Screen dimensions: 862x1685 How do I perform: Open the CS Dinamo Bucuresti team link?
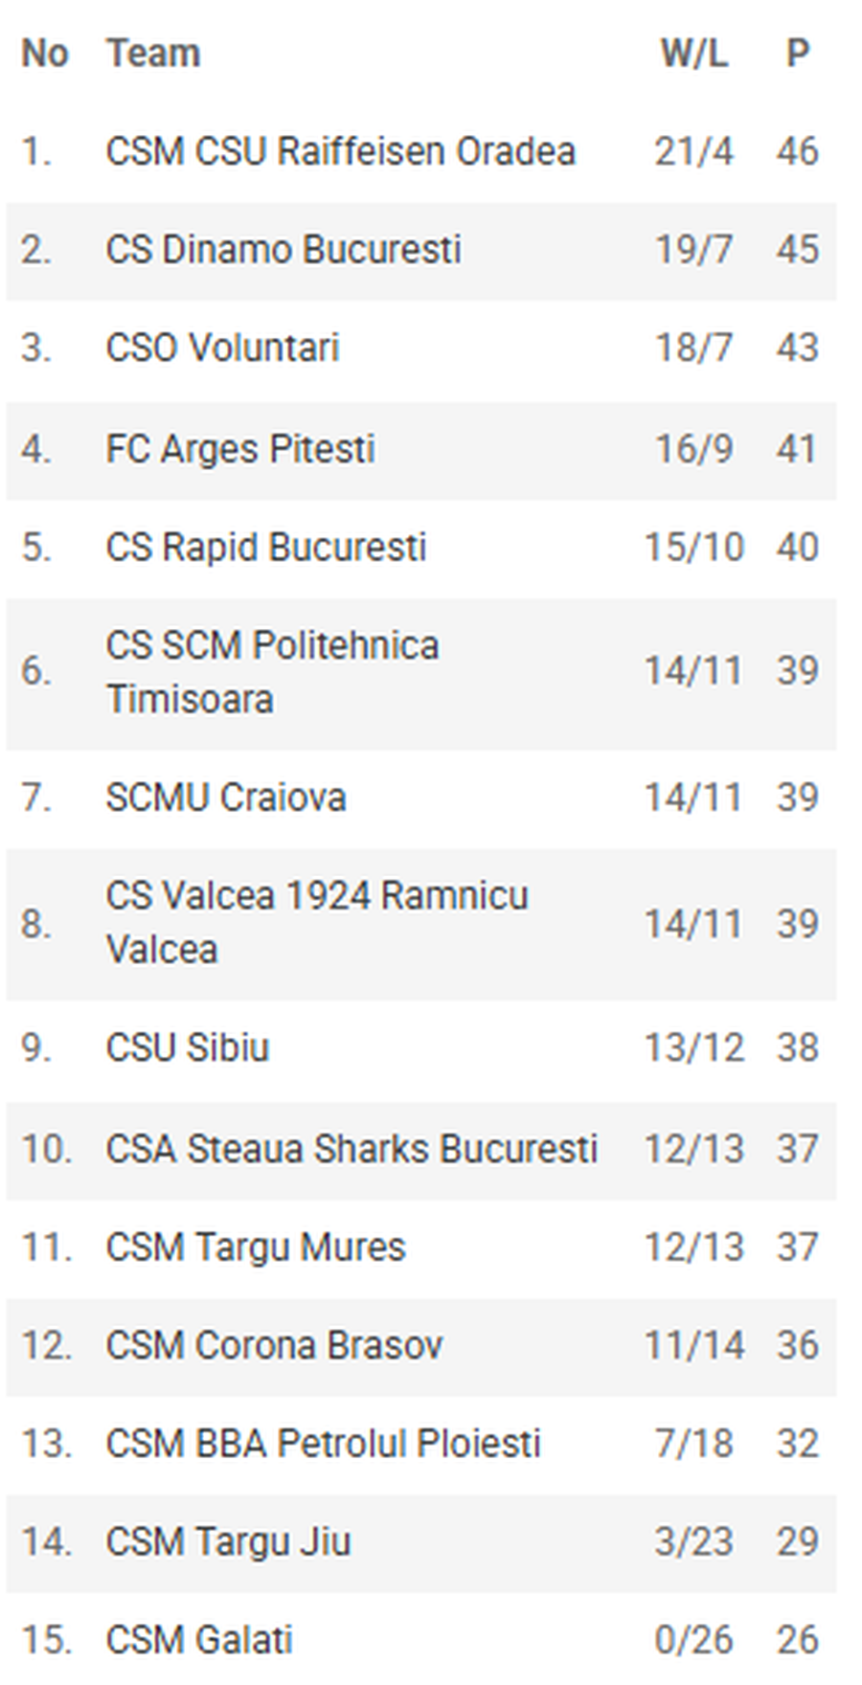pos(283,250)
